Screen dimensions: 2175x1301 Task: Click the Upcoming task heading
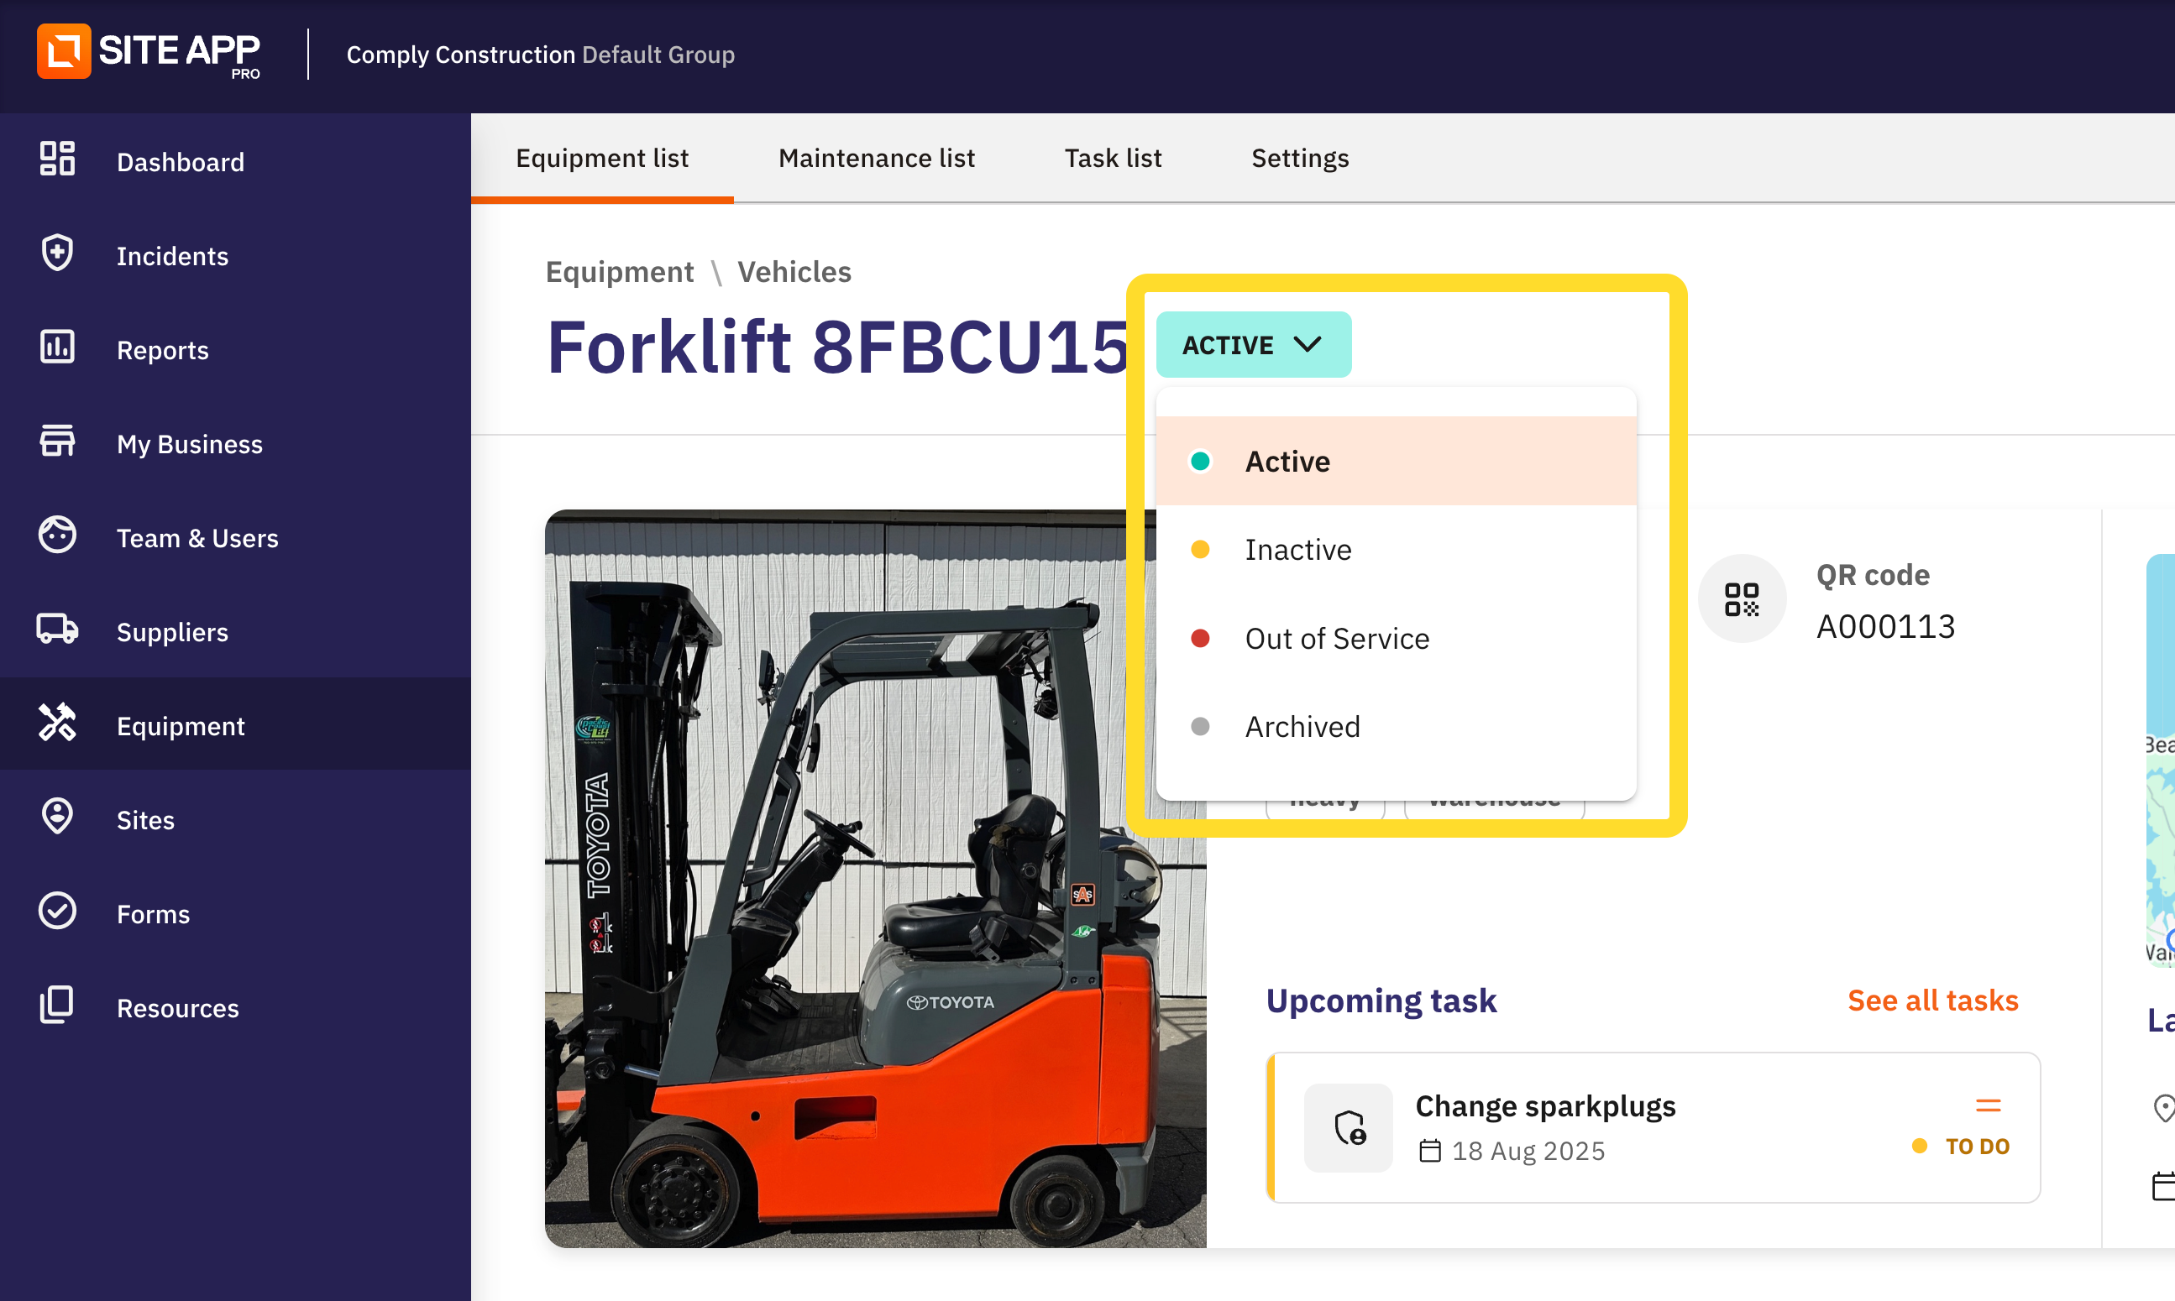click(x=1381, y=1001)
